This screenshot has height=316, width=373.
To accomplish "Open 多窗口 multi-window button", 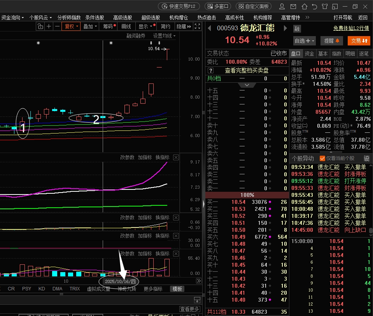I will [218, 7].
